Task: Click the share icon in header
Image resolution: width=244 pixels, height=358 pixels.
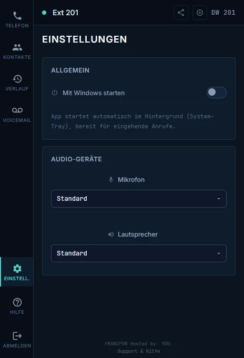Action: (181, 13)
